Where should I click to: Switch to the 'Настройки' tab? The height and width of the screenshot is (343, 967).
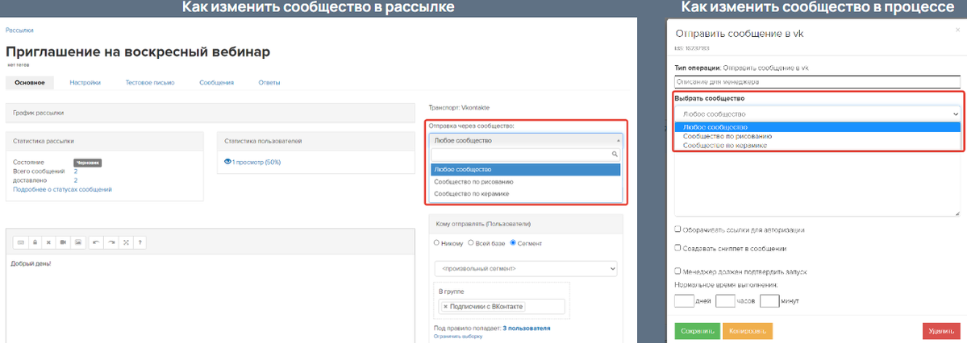pos(85,82)
